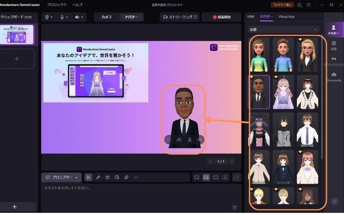Click the text format icon in prompter box
The width and height of the screenshot is (344, 215).
[234, 207]
